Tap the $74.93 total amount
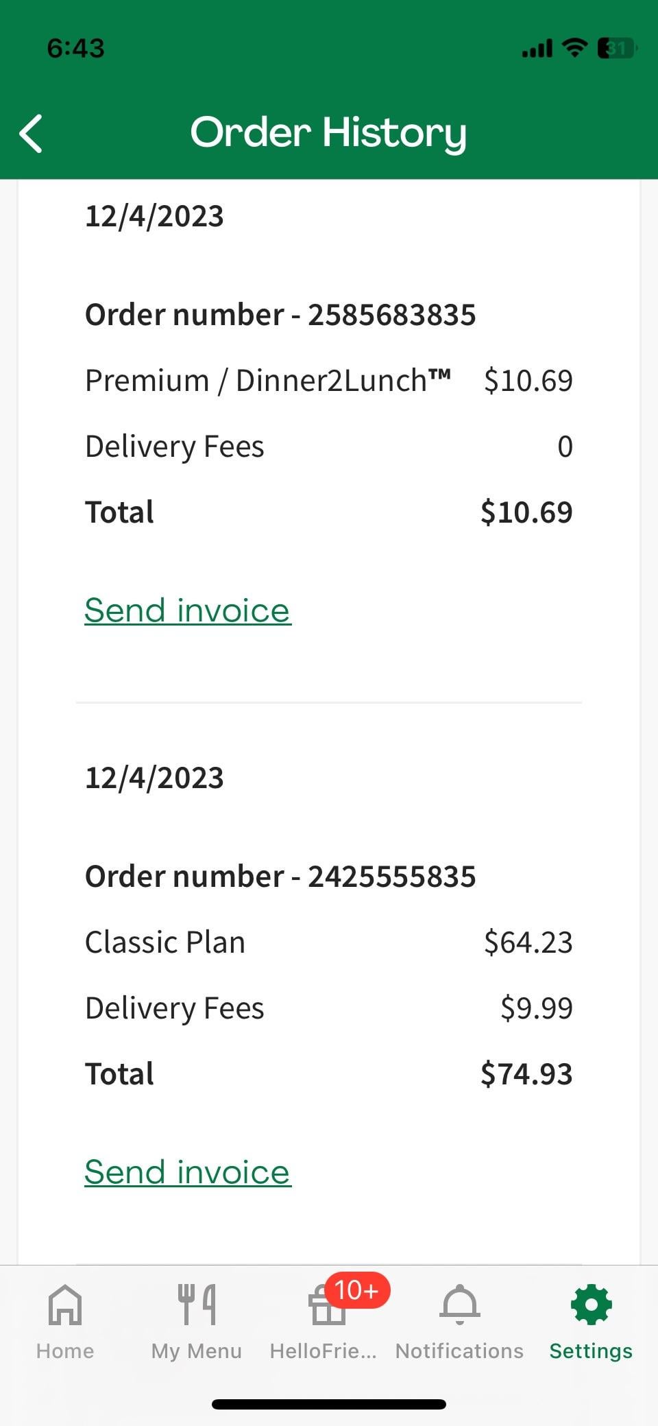658x1426 pixels. point(526,1074)
